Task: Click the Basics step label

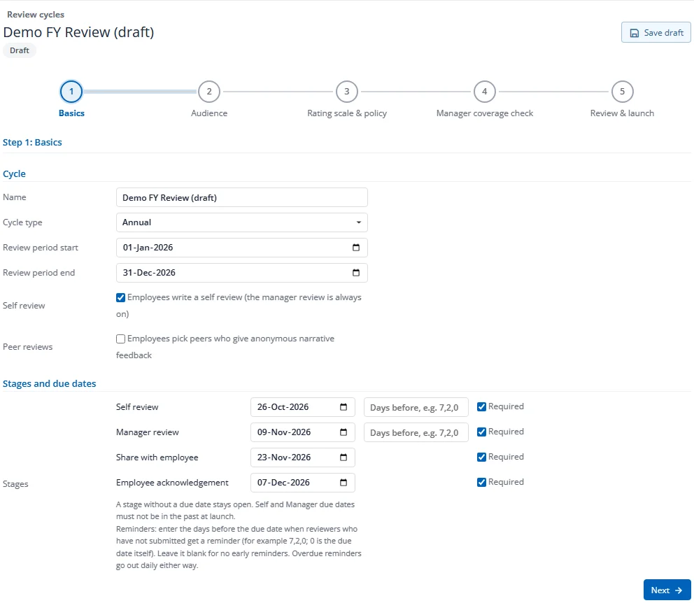Action: (71, 113)
